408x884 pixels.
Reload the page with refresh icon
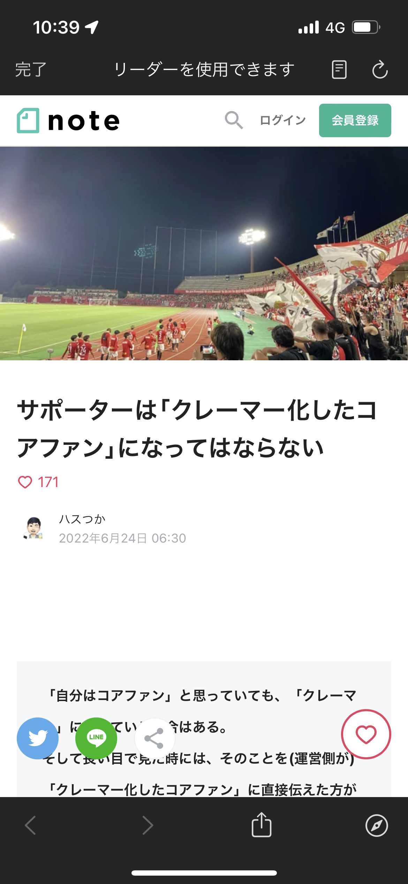pyautogui.click(x=380, y=69)
